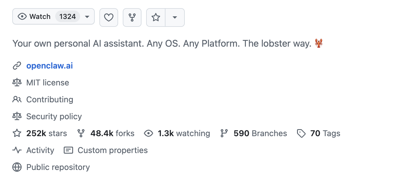
Task: View the 48.4k forks
Action: [112, 133]
